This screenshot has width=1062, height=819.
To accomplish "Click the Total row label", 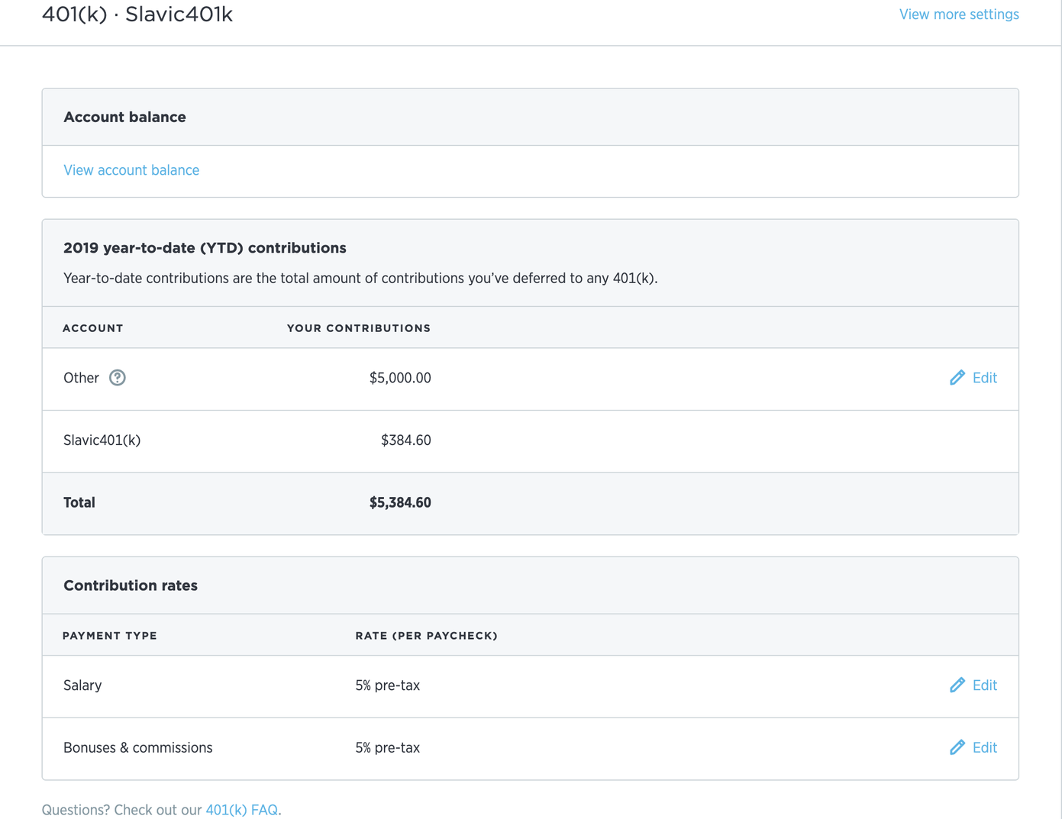I will pos(79,502).
